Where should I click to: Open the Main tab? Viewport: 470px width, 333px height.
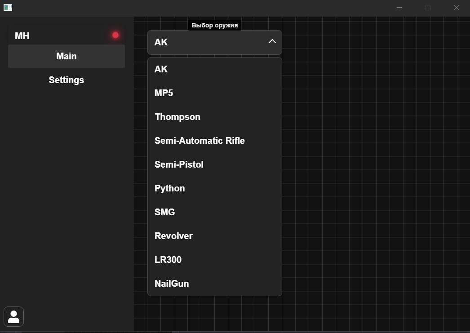pos(67,56)
